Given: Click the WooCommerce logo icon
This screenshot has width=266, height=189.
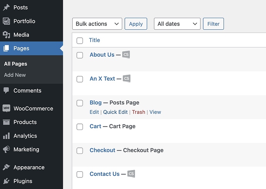Looking at the screenshot, I should pyautogui.click(x=6, y=108).
